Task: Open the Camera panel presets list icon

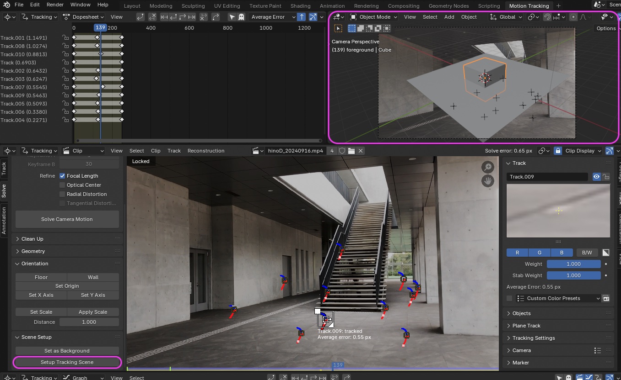Action: click(597, 350)
